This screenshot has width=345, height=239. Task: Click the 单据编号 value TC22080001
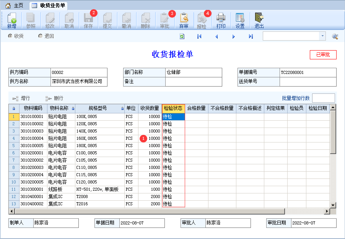308,72
